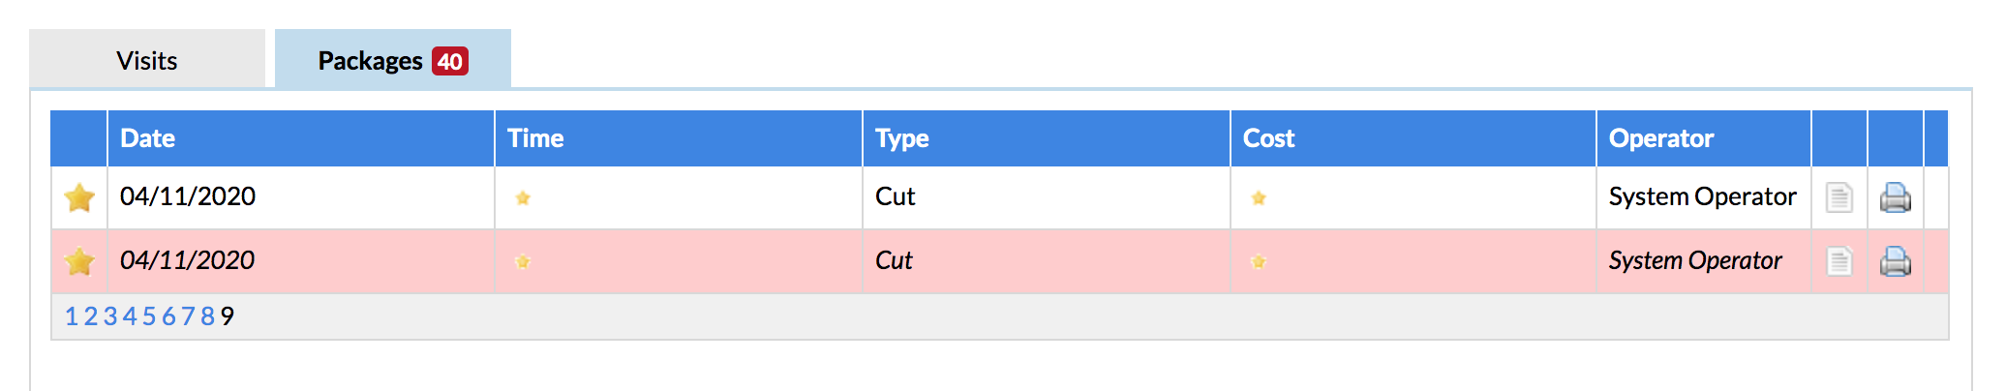Jump to page 8 in pagination
Screen dimensions: 2006x391
pos(207,316)
